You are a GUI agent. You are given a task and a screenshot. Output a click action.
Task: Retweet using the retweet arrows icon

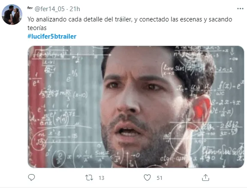(89, 178)
